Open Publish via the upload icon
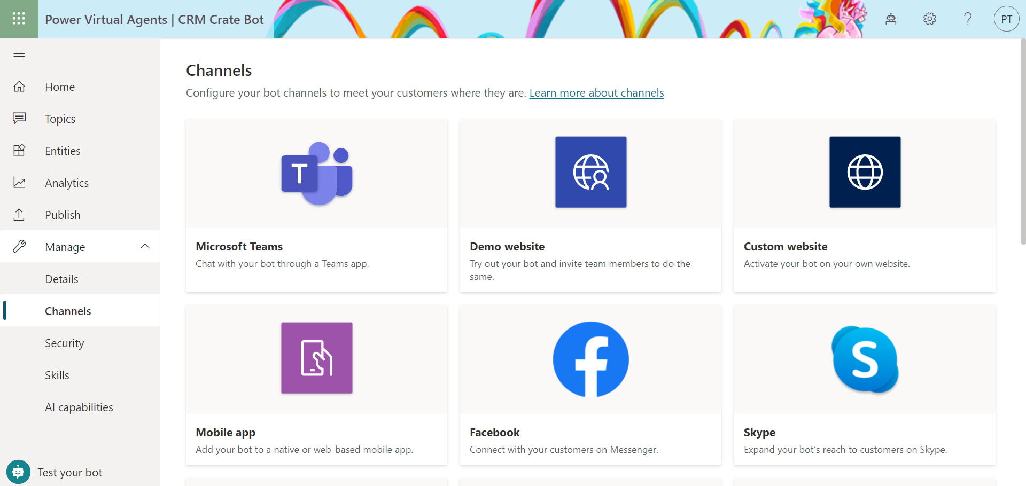This screenshot has width=1026, height=486. point(19,214)
